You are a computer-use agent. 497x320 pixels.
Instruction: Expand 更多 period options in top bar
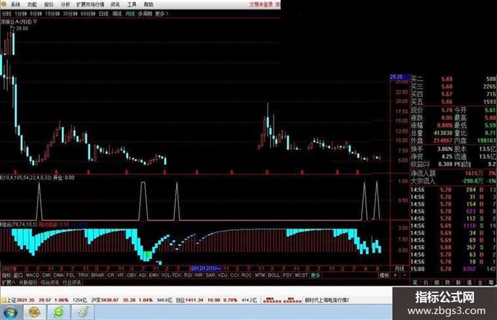(x=161, y=14)
